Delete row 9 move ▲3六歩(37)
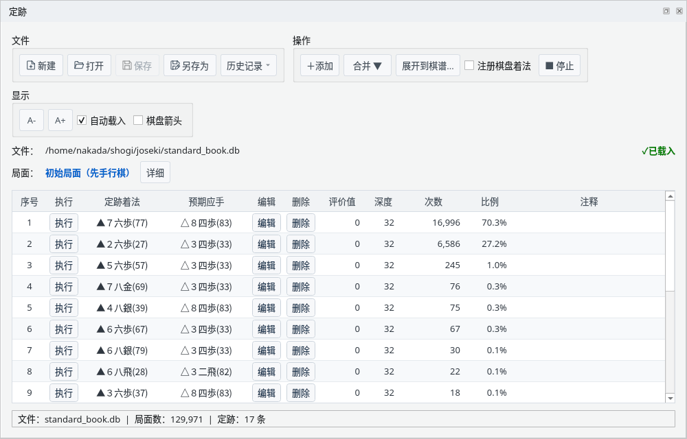This screenshot has height=439, width=687. (x=301, y=393)
